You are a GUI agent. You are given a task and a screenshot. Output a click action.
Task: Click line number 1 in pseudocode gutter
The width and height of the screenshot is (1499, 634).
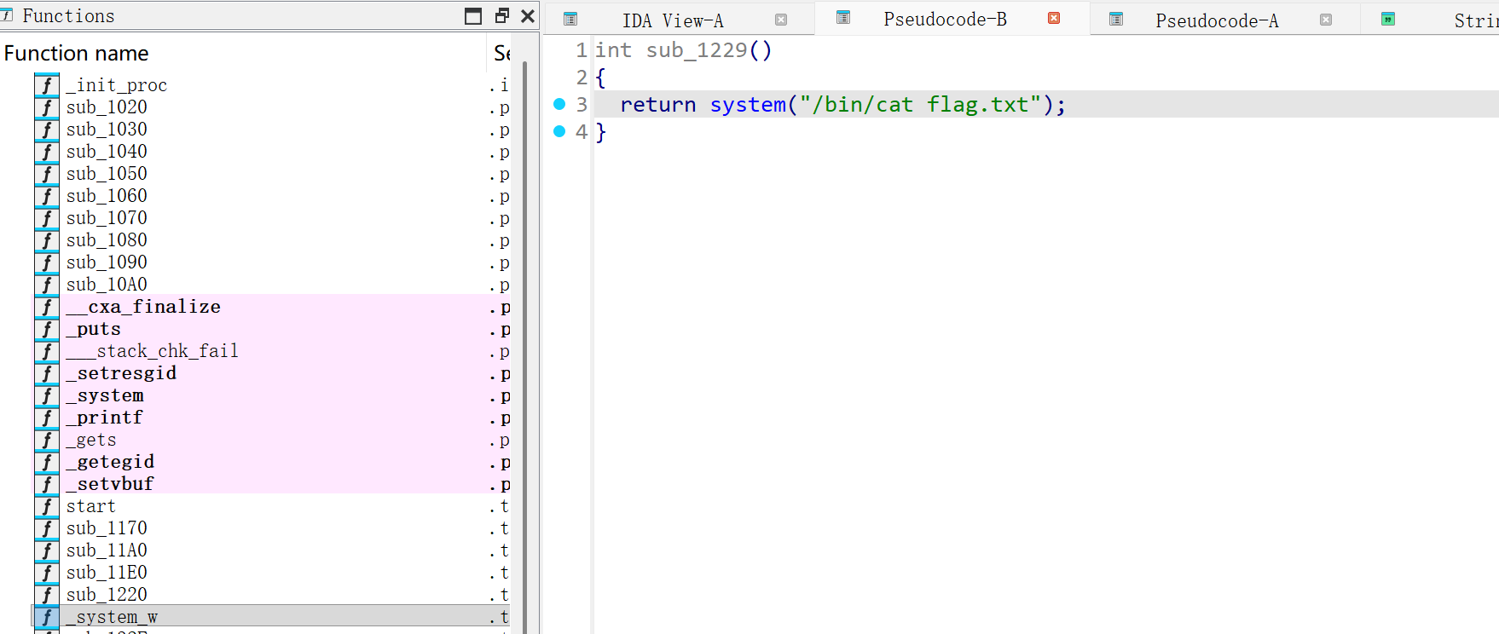pos(582,50)
